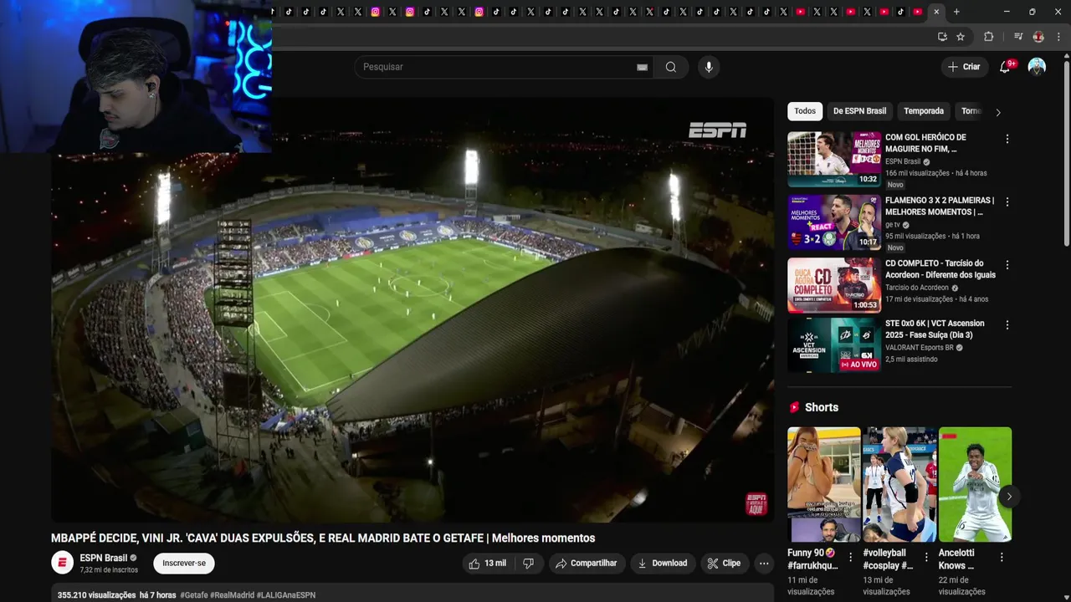
Task: Open the CD COMPLETO video thumbnail
Action: click(834, 285)
